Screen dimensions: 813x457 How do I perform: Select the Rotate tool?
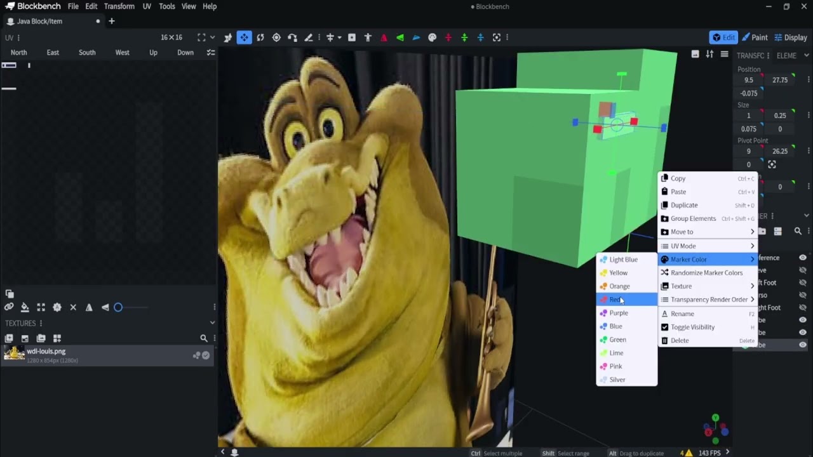click(260, 37)
